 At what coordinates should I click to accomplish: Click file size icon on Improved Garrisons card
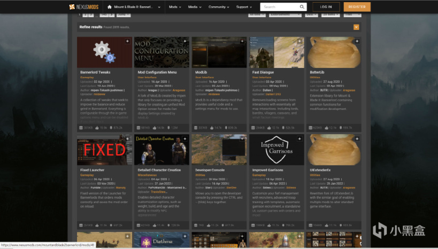coord(253,225)
